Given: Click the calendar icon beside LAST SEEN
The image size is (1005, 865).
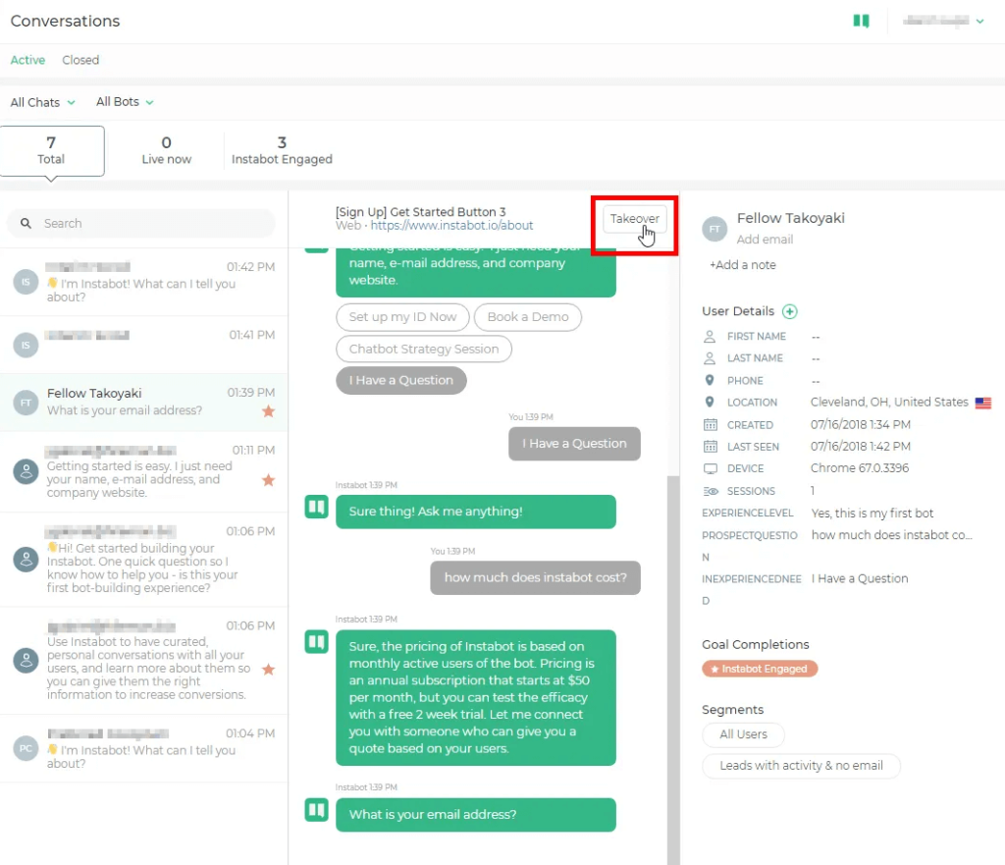Looking at the screenshot, I should [711, 447].
